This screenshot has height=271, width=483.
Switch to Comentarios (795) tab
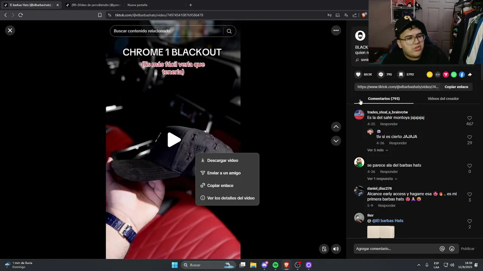[384, 99]
